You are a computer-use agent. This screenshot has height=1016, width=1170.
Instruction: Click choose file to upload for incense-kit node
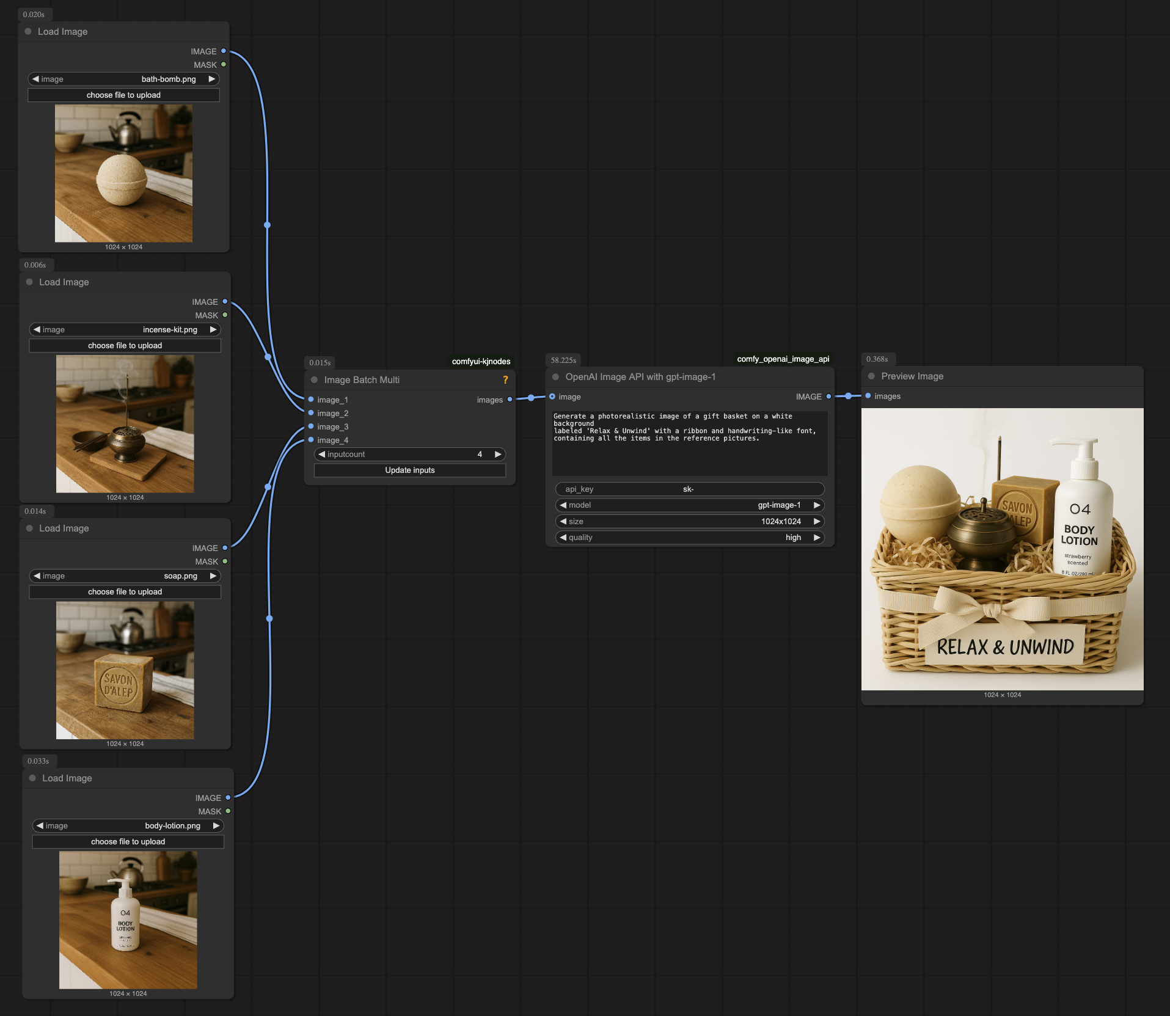pos(125,345)
